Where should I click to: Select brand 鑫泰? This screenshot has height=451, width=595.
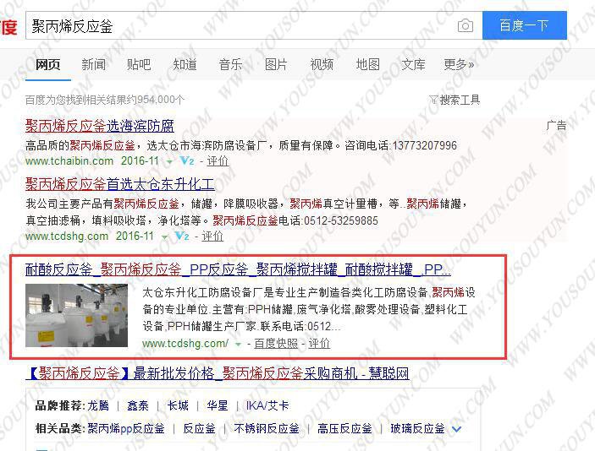(x=138, y=406)
